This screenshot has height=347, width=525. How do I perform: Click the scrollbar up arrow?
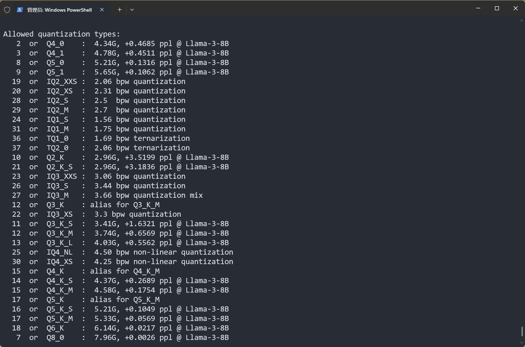(x=522, y=21)
